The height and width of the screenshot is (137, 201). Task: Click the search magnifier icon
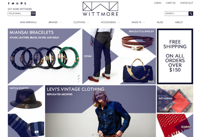click(x=191, y=13)
